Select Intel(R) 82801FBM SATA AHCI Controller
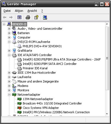111x124 pixels. coord(49,64)
